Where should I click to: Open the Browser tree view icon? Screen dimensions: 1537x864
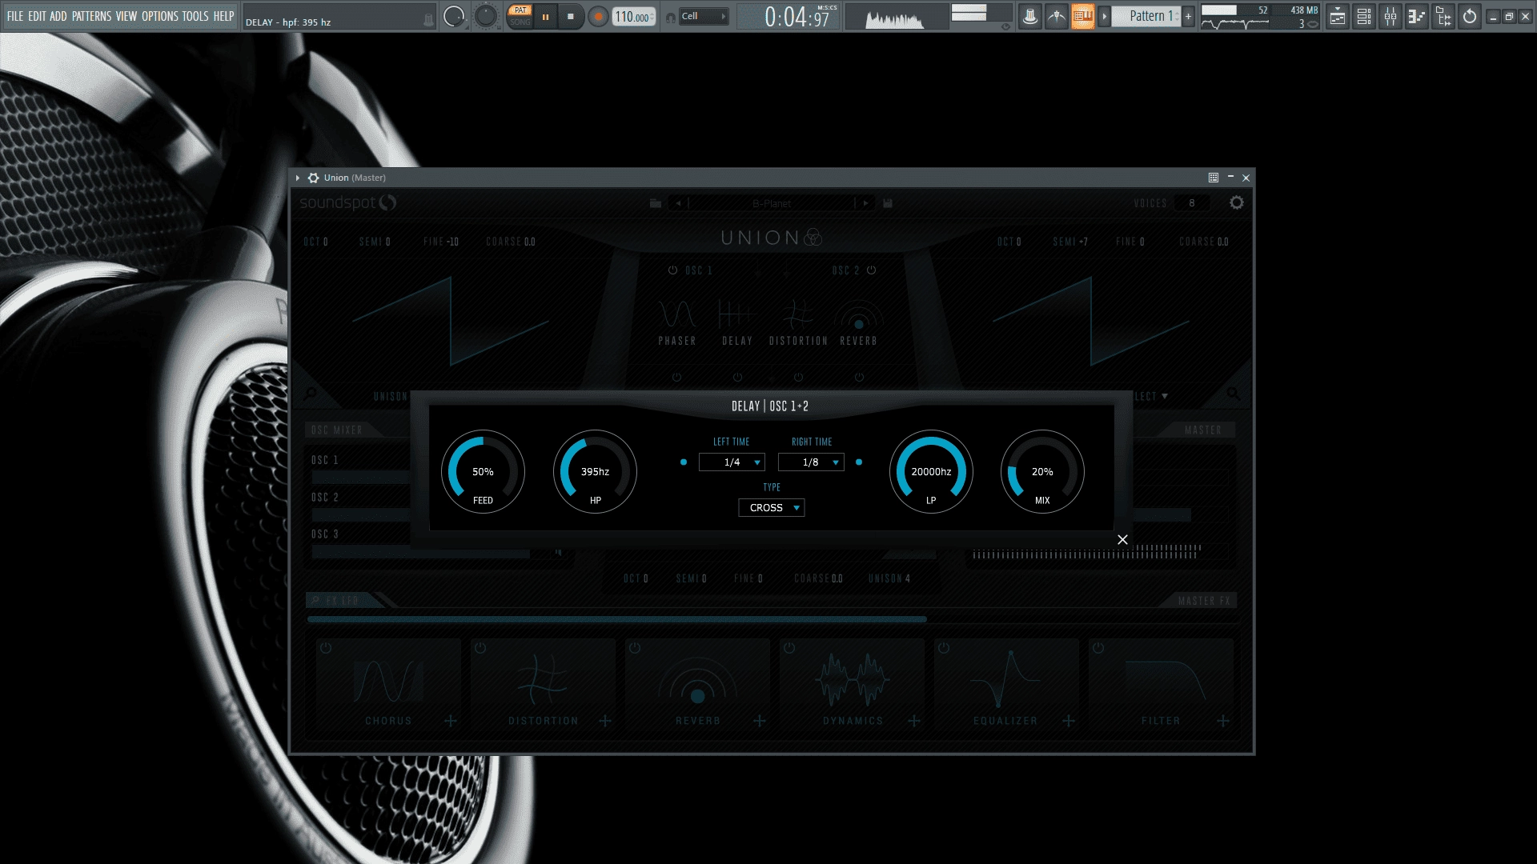[x=1443, y=16]
